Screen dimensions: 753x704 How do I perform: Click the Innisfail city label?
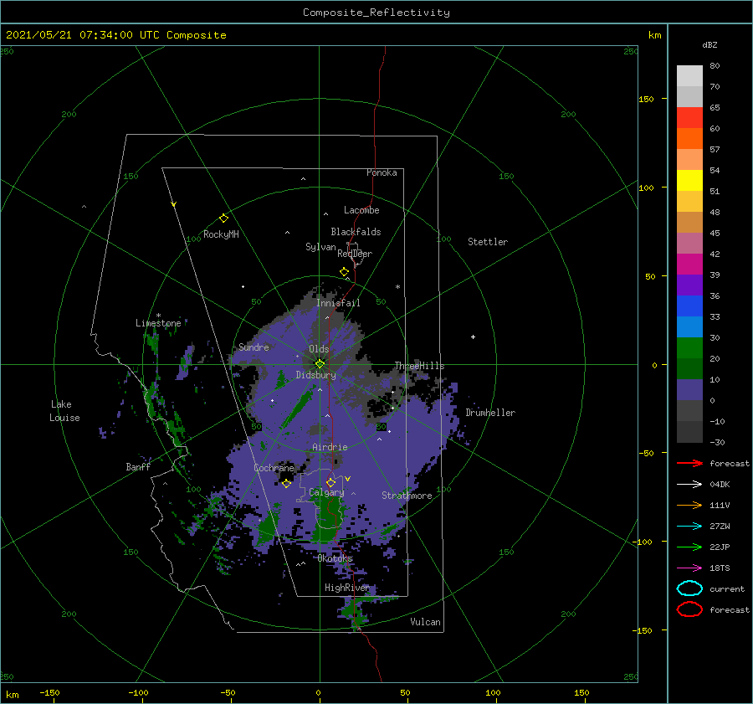[338, 303]
